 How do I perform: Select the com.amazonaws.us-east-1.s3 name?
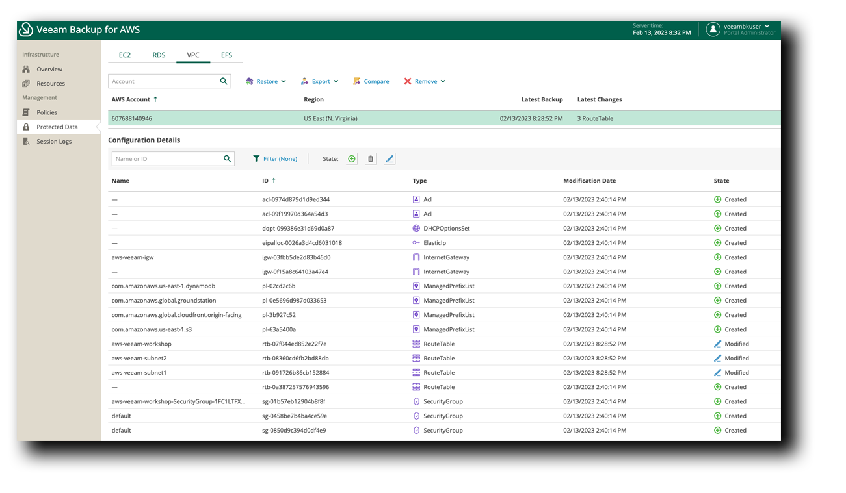pyautogui.click(x=152, y=329)
